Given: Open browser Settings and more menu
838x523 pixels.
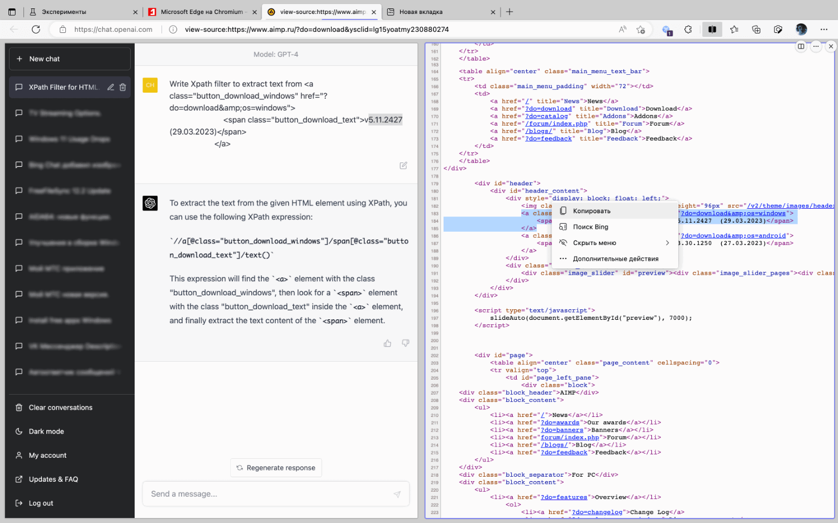Looking at the screenshot, I should point(823,30).
